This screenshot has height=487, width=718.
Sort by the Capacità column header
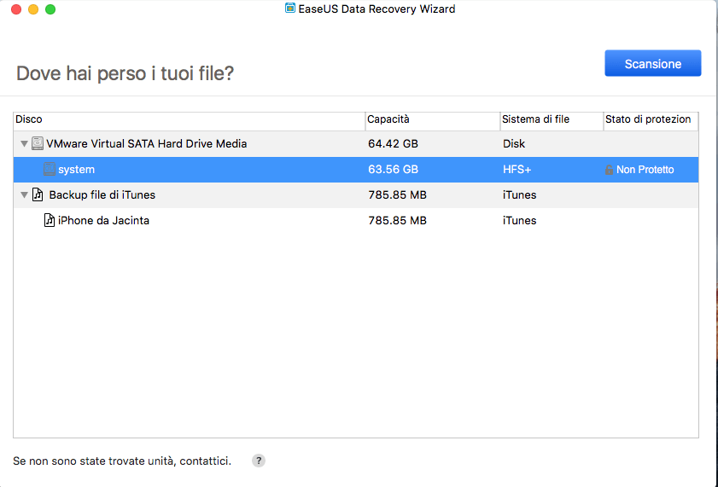tap(433, 119)
